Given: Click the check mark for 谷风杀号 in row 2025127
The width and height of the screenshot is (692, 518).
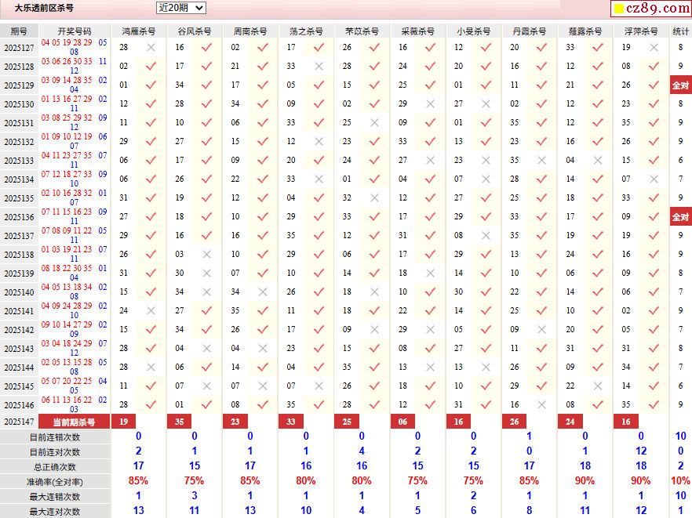Looking at the screenshot, I should coord(206,48).
